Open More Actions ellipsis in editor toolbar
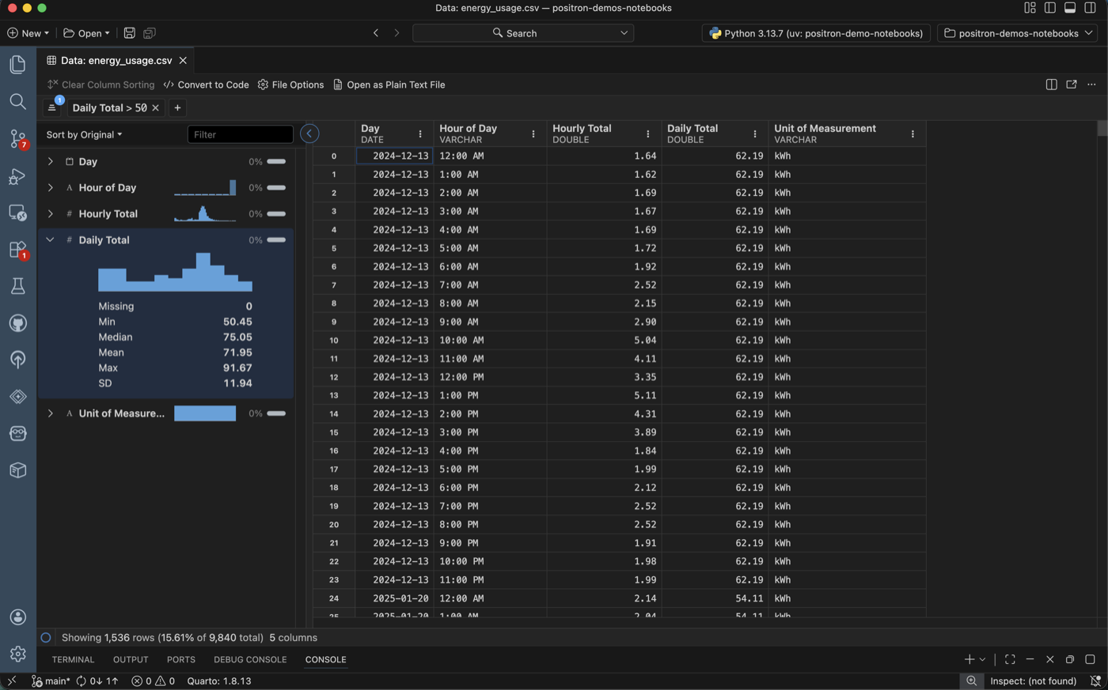The image size is (1108, 690). click(x=1091, y=85)
